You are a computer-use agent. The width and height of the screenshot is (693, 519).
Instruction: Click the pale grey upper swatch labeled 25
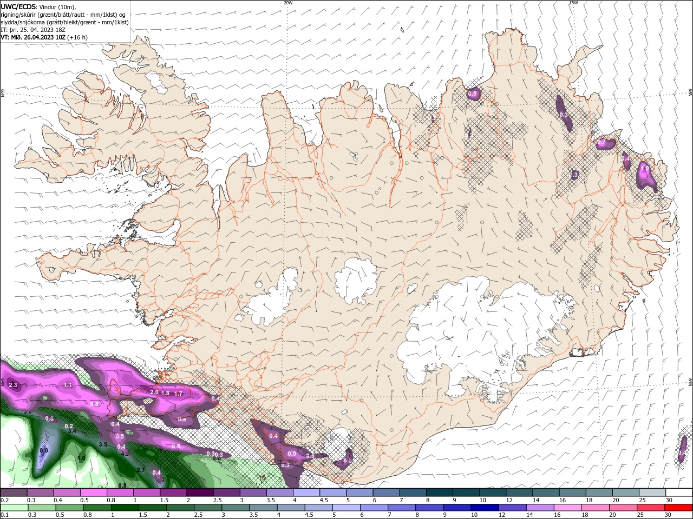651,493
